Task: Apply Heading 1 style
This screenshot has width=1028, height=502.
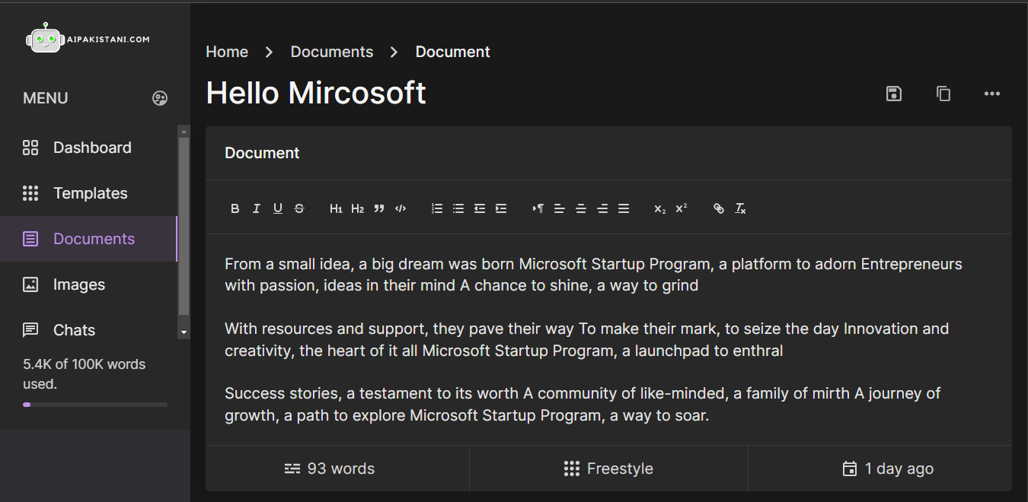Action: tap(336, 208)
